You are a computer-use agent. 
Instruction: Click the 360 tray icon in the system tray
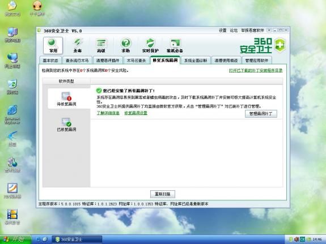point(290,239)
